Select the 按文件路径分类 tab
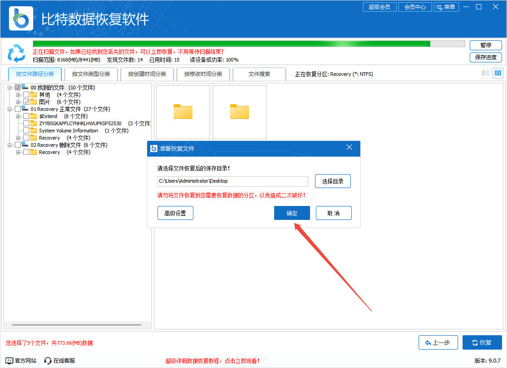The width and height of the screenshot is (507, 368). 35,74
